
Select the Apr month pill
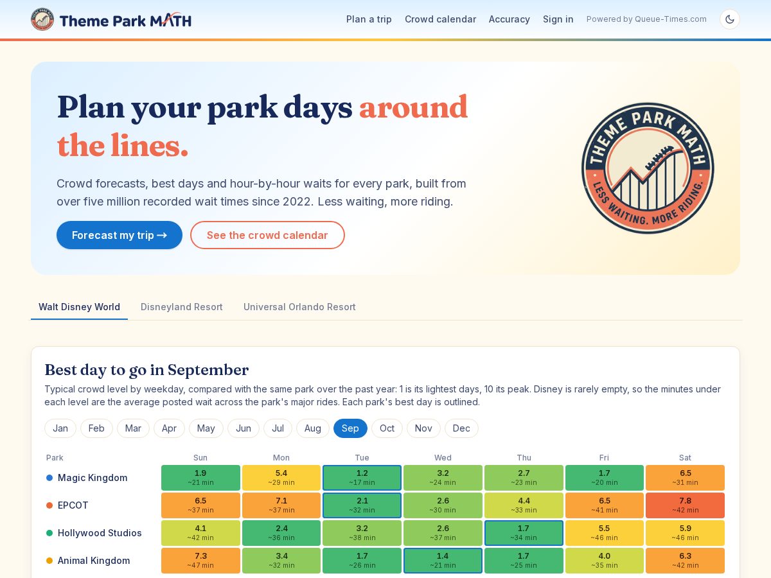(x=169, y=428)
